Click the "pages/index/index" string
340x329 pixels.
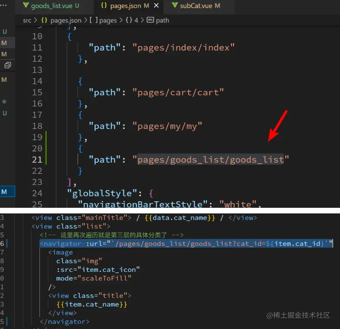[183, 48]
